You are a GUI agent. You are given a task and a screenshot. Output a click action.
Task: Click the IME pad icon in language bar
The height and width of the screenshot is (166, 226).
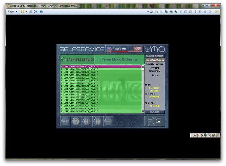coord(202,135)
